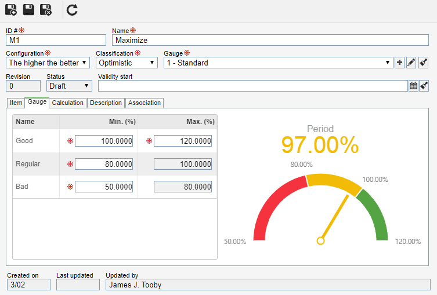Screen dimensions: 437x295
Task: Expand the Classification dropdown showing Optimistic
Action: [127, 63]
